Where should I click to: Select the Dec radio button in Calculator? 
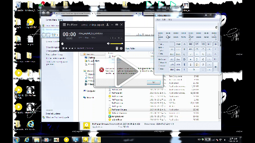pos(161,47)
